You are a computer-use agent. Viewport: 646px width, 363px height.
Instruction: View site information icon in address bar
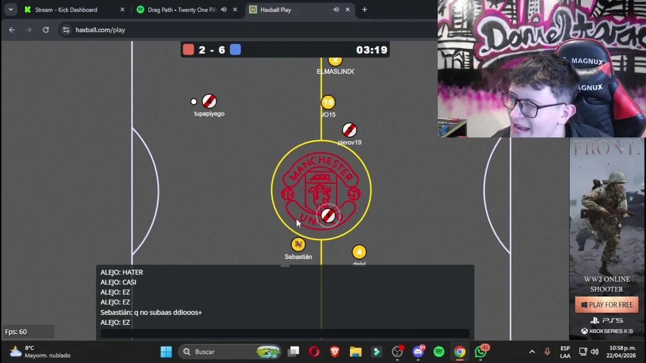(66, 30)
